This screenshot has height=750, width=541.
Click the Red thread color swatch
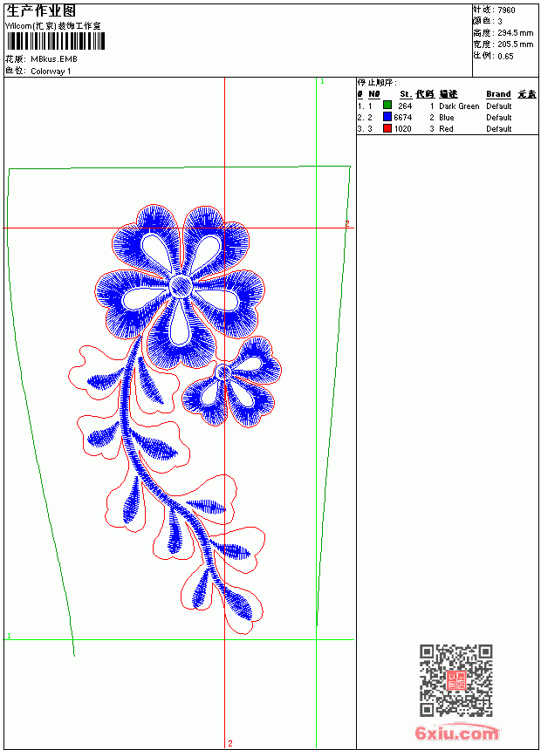[387, 128]
